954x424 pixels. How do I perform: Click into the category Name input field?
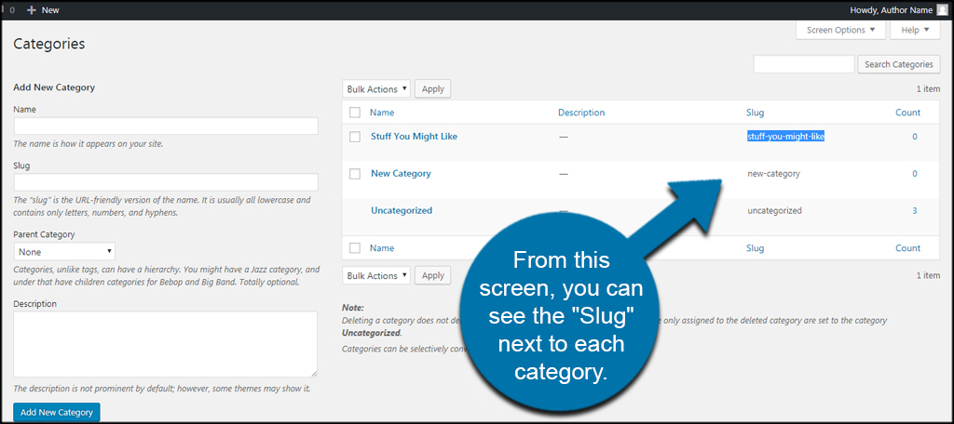[166, 126]
